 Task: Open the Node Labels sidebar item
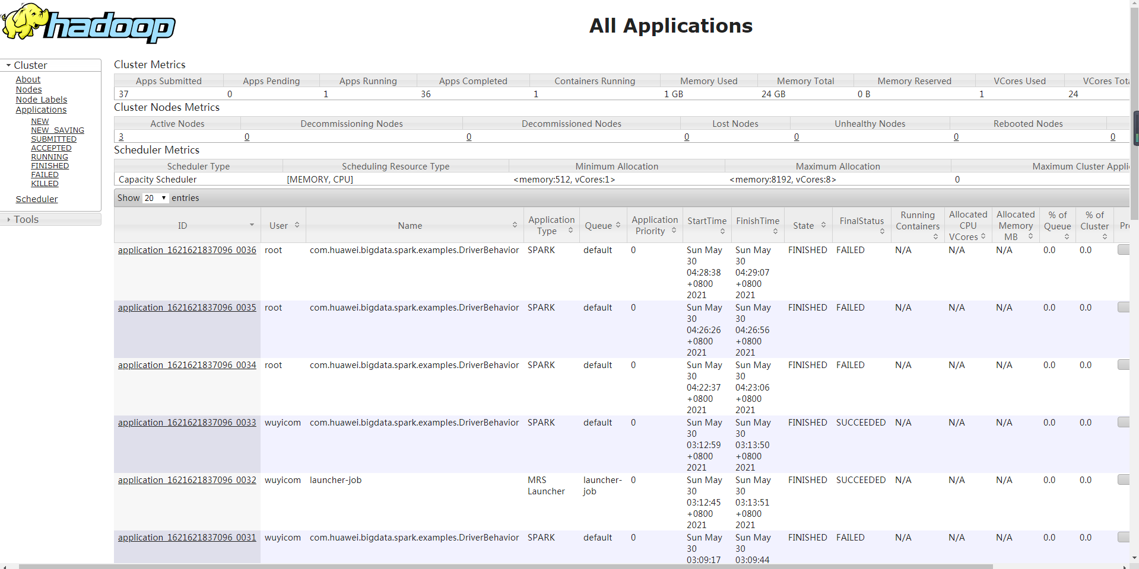42,100
